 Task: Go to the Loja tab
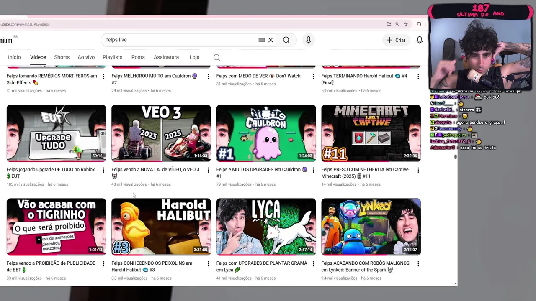click(x=194, y=57)
